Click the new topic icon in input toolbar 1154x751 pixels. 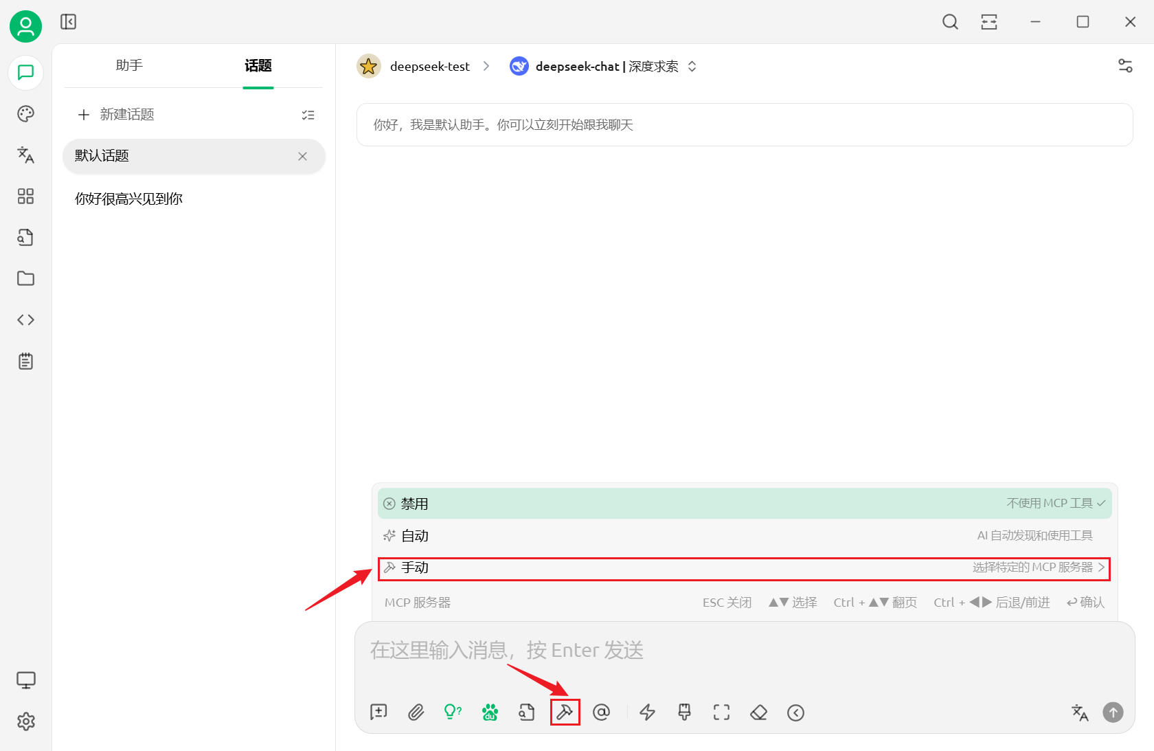point(378,713)
